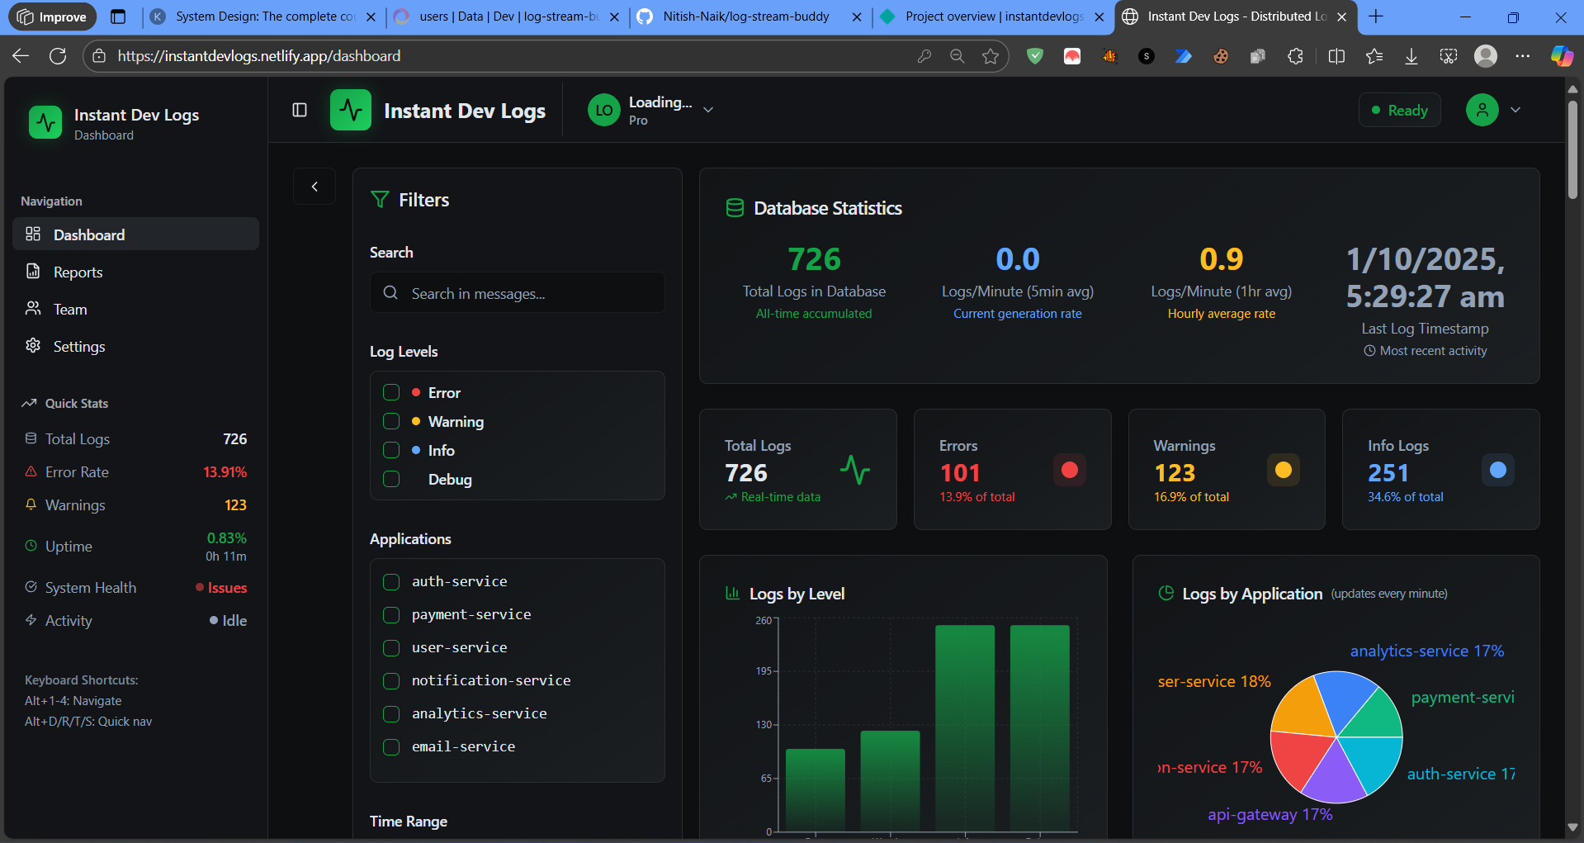Click the yellow dot icon in Warnings card
Viewport: 1584px width, 843px height.
point(1284,470)
